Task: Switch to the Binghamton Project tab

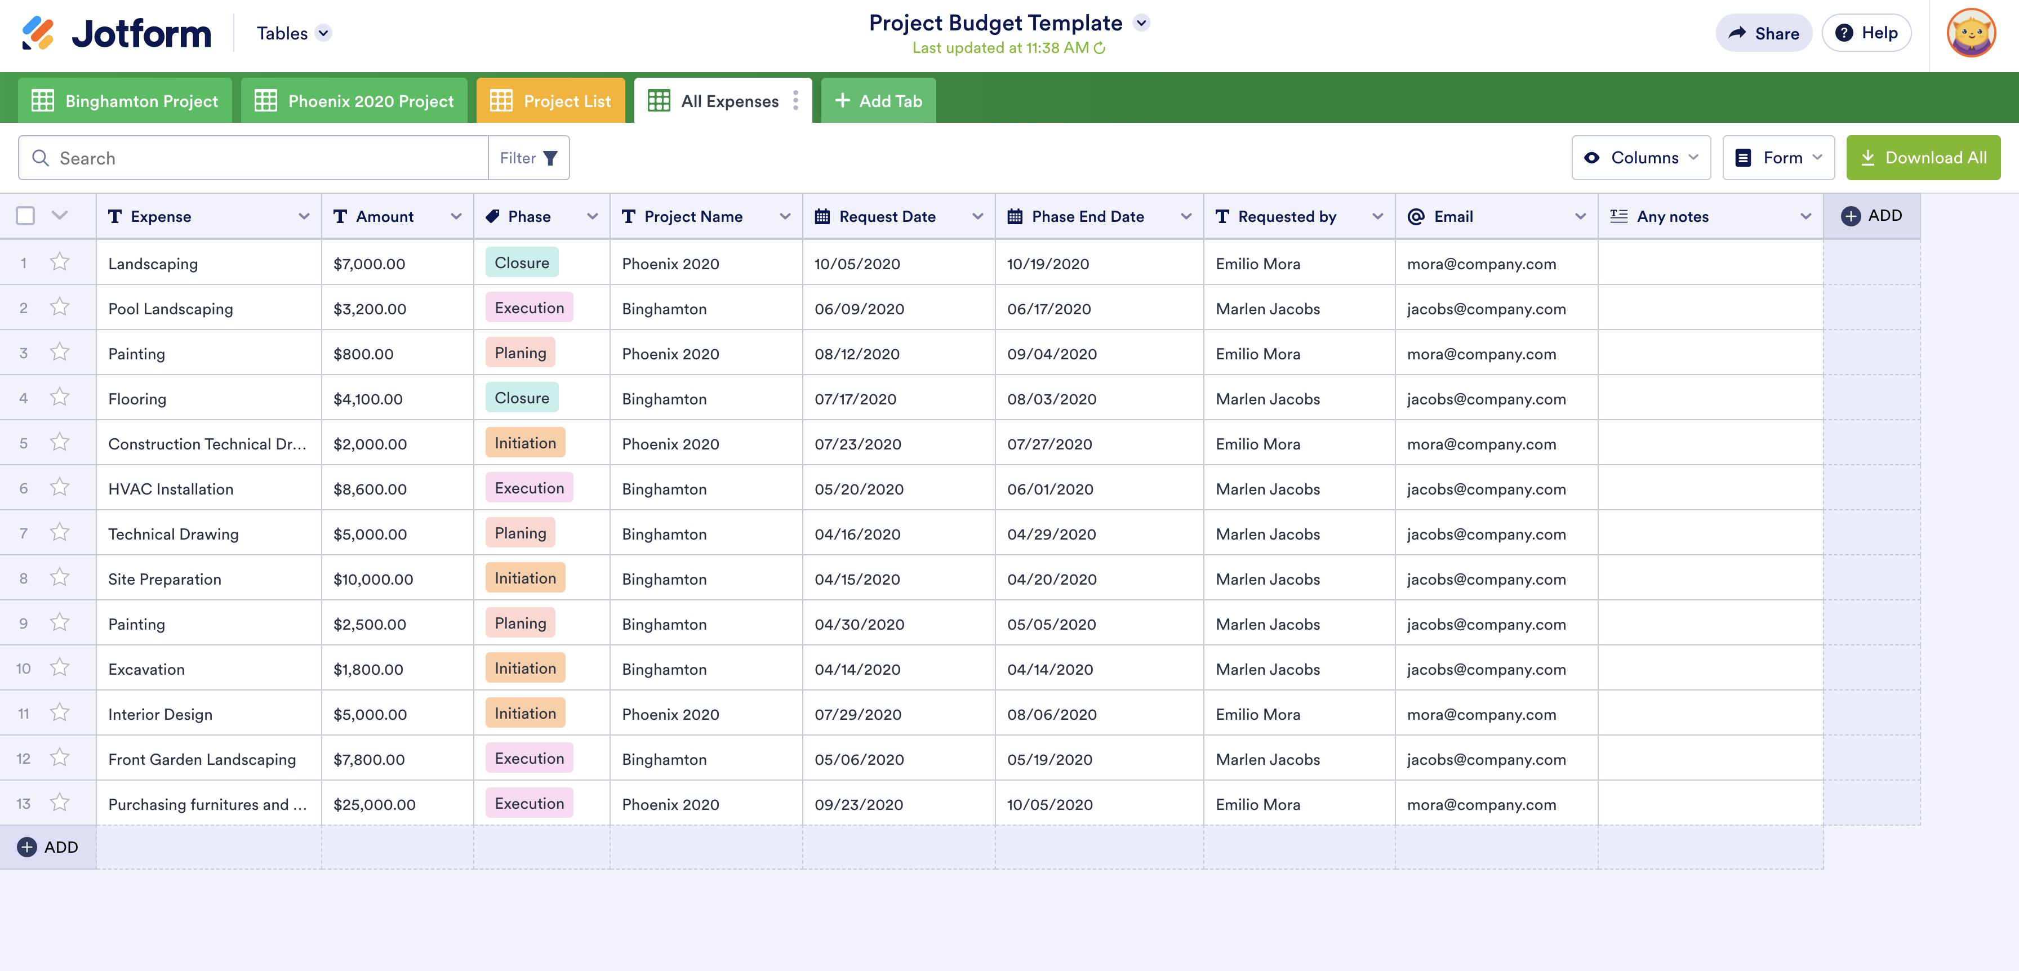Action: click(126, 100)
